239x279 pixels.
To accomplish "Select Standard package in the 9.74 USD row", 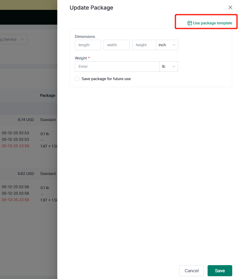I will pyautogui.click(x=48, y=120).
